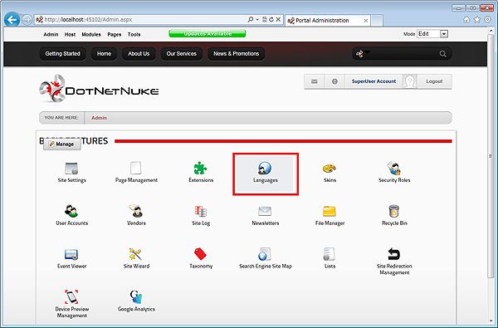Go to the Home nav item
The height and width of the screenshot is (328, 498).
point(104,54)
